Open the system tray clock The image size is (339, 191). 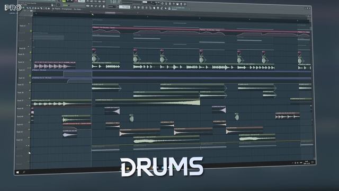(x=307, y=162)
